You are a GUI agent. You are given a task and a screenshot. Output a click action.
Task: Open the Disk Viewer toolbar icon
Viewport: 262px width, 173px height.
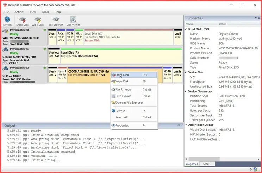click(x=73, y=21)
